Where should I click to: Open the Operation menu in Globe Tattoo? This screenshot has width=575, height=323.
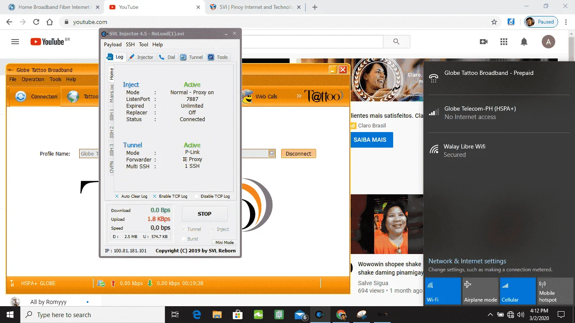pyautogui.click(x=33, y=79)
